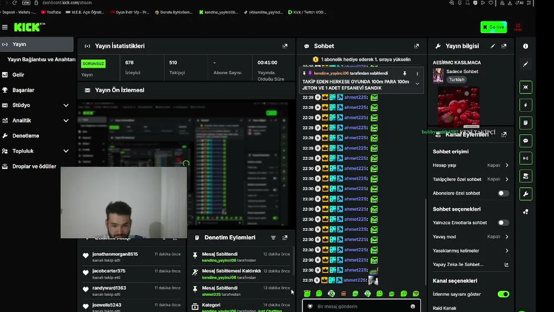Image resolution: width=554 pixels, height=312 pixels.
Task: Pop out the Yayın İstatistikleri panel
Action: point(285,46)
